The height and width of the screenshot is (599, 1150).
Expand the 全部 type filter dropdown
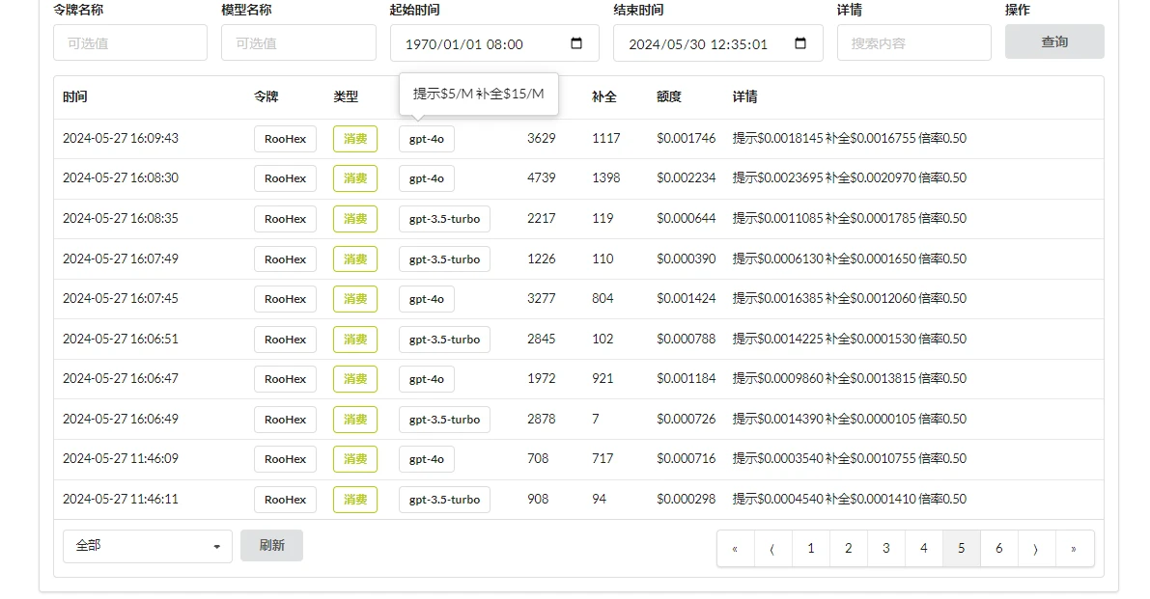(x=147, y=546)
